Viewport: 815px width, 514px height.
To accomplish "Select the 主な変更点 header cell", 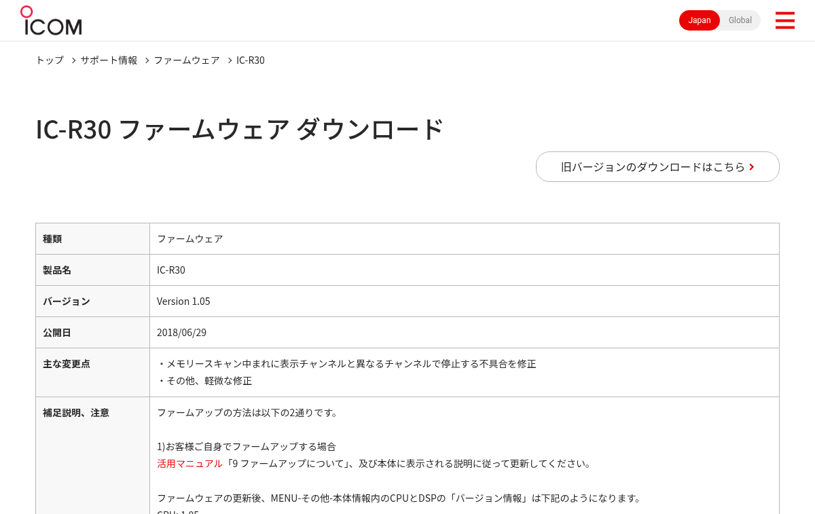I will coord(92,372).
